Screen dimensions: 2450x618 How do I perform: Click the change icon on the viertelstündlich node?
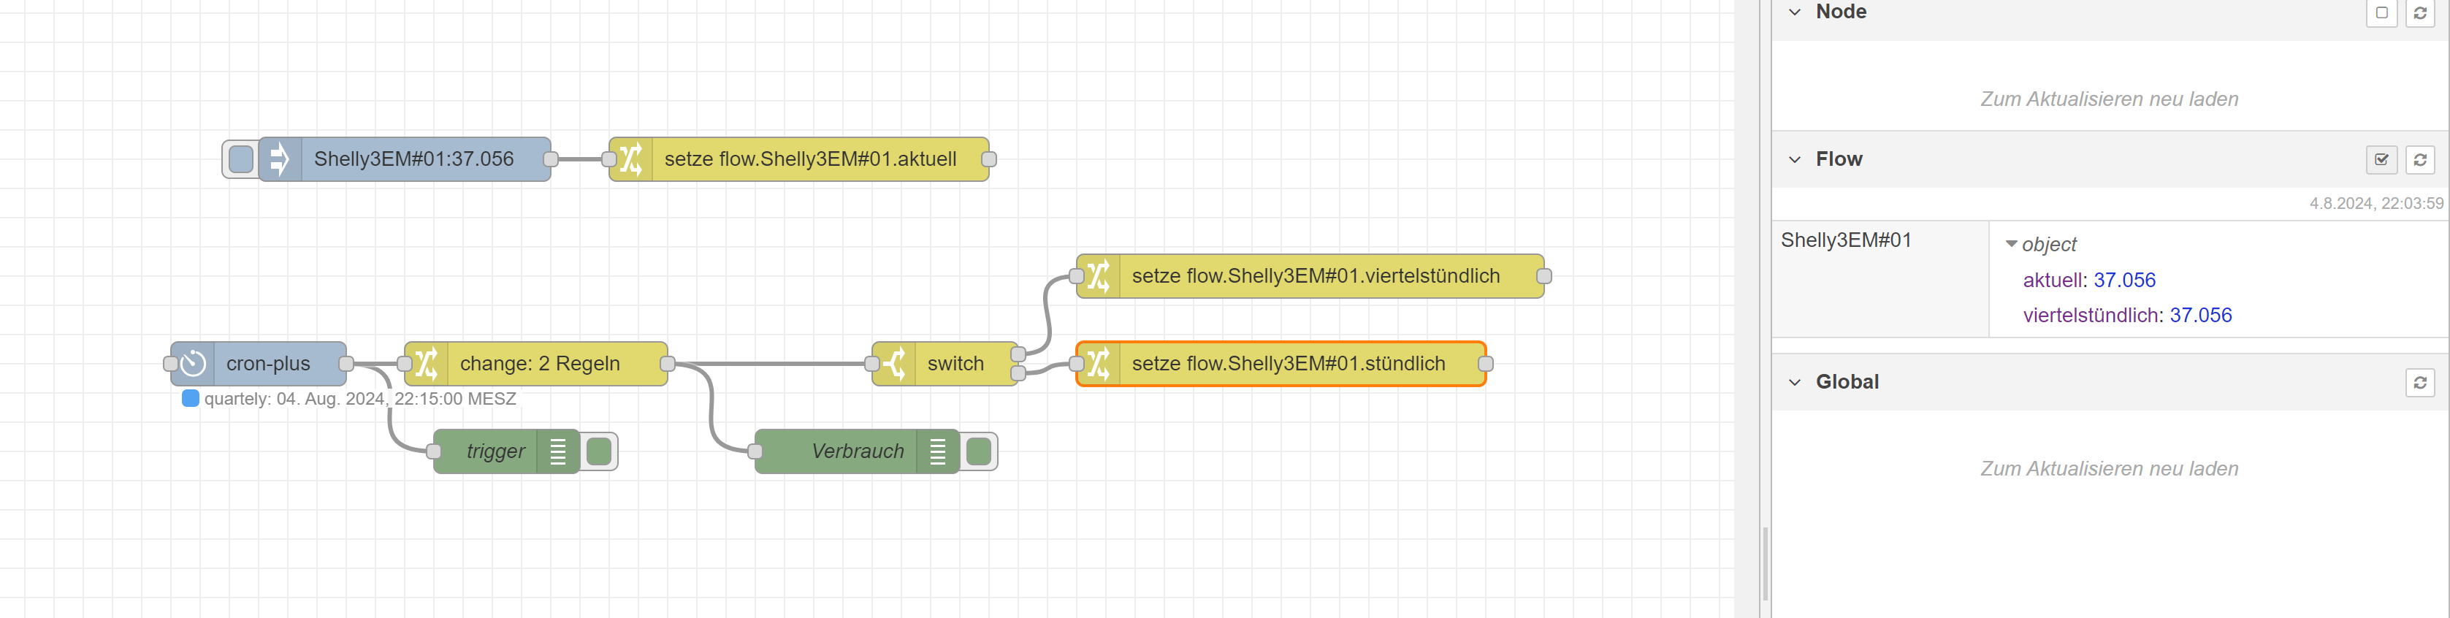pos(1099,275)
